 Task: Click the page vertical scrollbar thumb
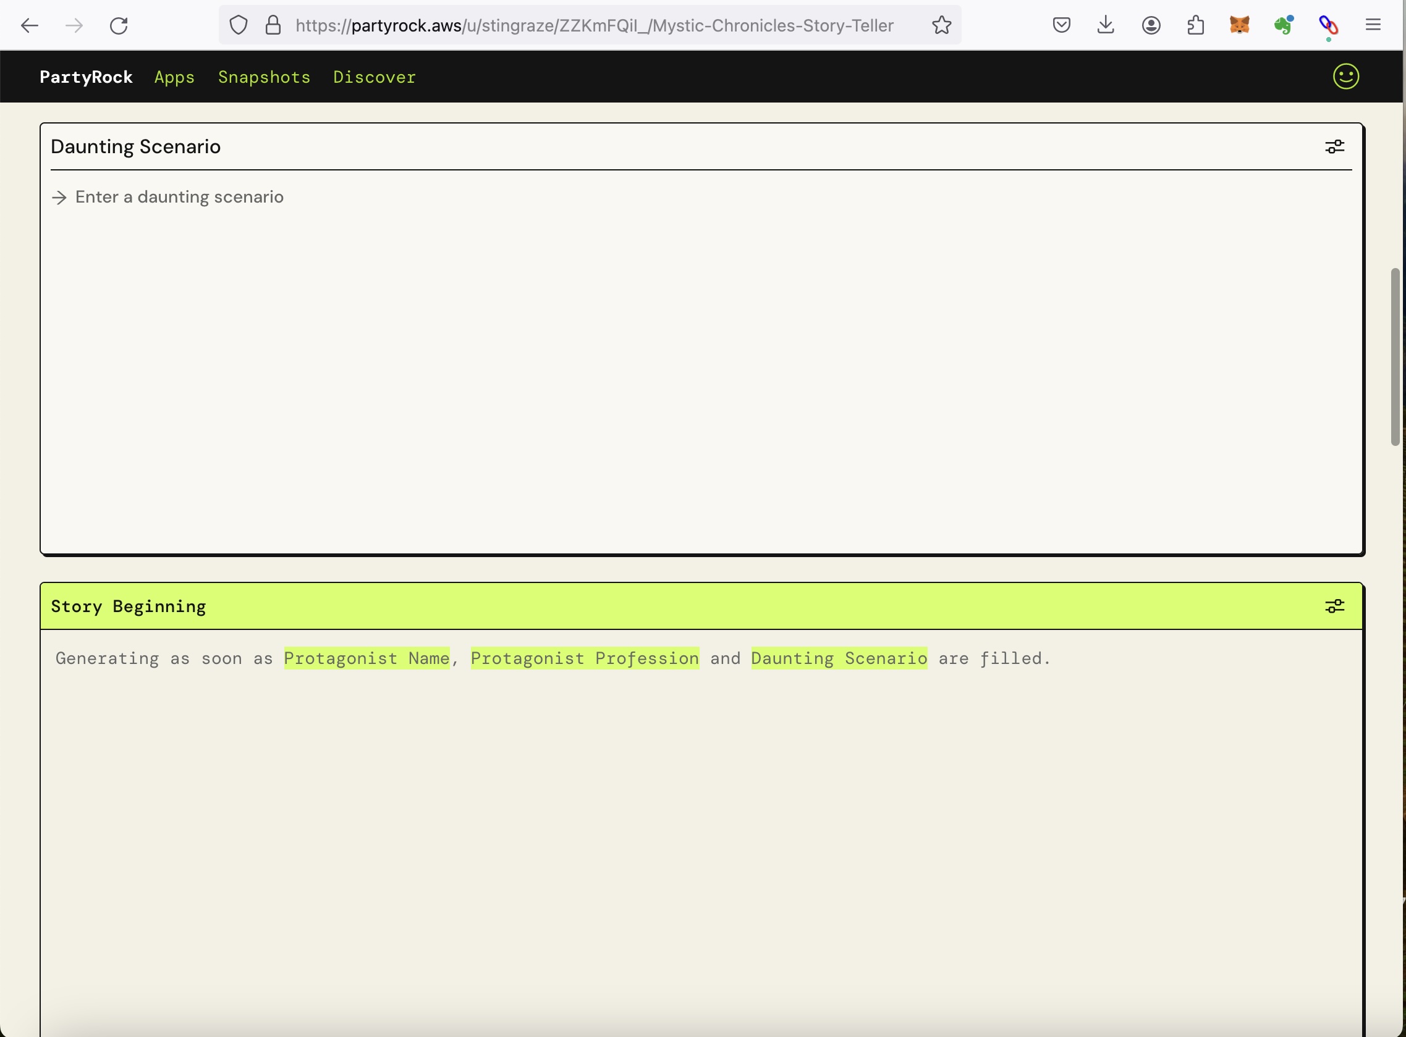pos(1395,356)
